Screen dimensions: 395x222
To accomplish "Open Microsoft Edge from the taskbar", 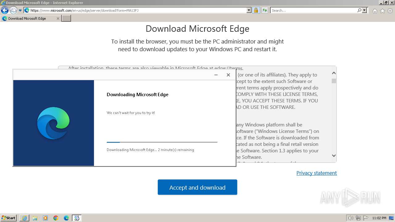I will click(x=66, y=218).
